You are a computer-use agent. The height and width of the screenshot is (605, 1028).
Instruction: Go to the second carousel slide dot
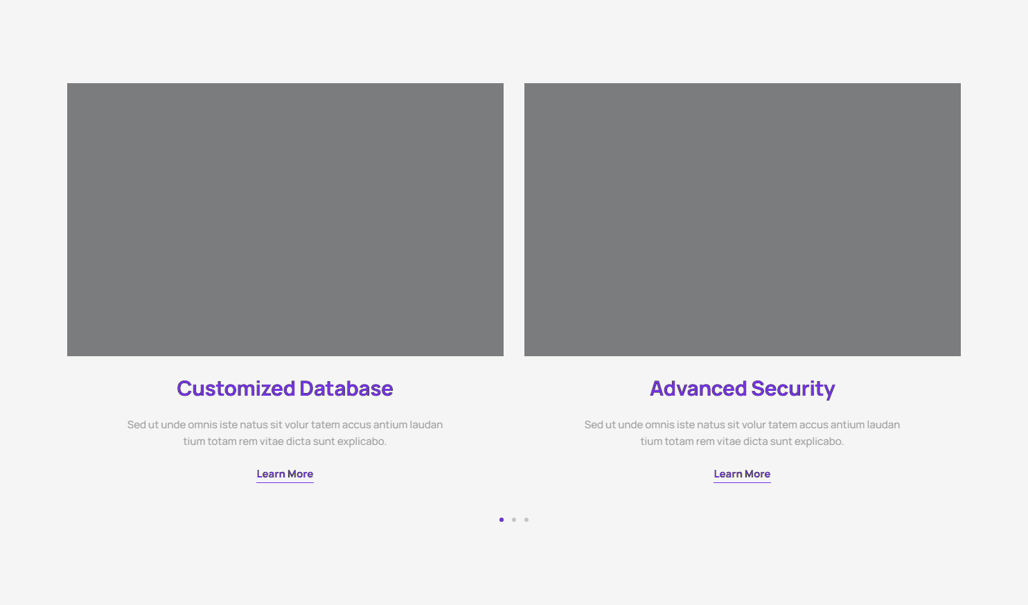coord(514,520)
